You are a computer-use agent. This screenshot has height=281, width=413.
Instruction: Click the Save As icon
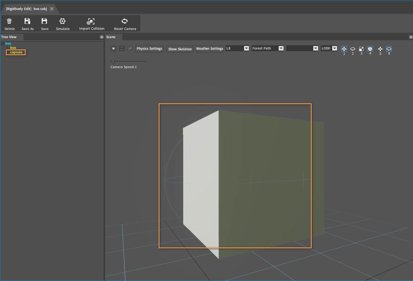tap(28, 21)
